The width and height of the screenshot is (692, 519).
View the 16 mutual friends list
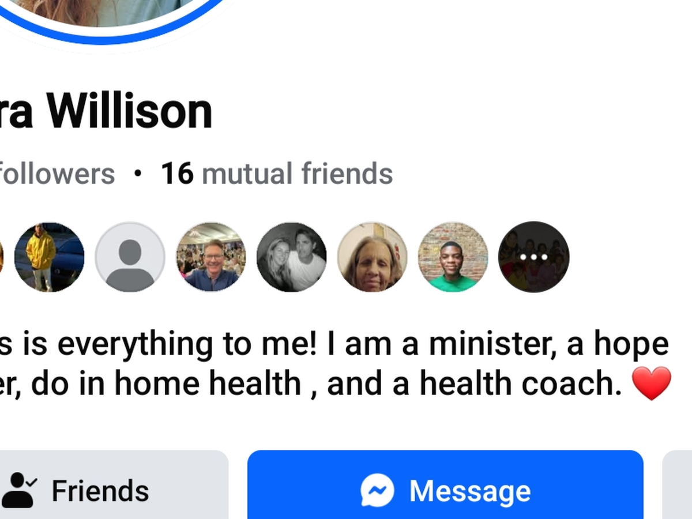click(277, 174)
